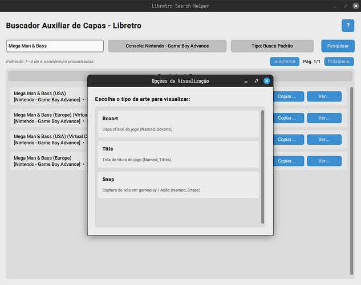
Task: Close the Opções de Visualização dialog
Action: pos(266,81)
